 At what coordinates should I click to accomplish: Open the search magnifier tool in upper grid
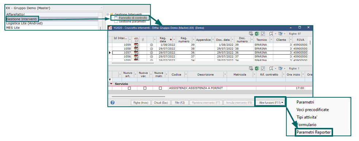pyautogui.click(x=271, y=34)
